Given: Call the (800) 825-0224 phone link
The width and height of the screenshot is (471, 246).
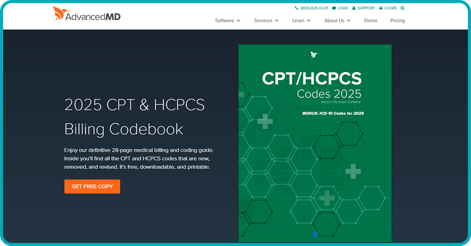Looking at the screenshot, I should tap(314, 8).
